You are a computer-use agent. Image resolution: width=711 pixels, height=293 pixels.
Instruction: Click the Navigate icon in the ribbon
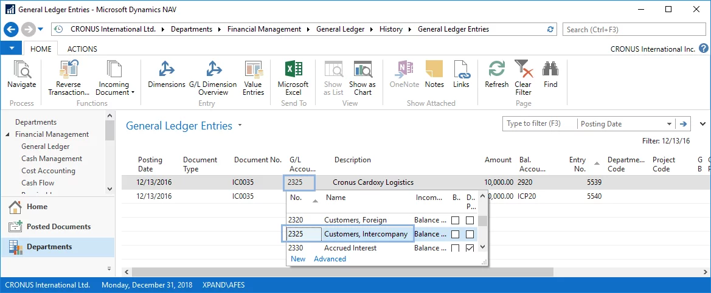click(x=22, y=71)
